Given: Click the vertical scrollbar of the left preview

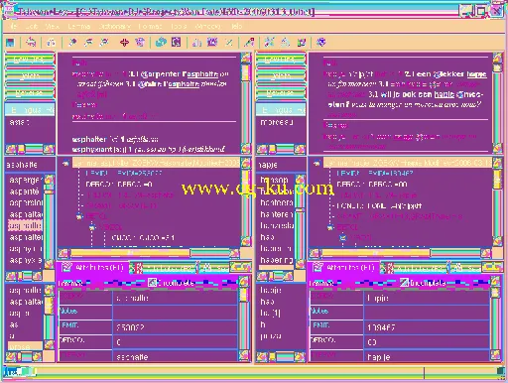Looking at the screenshot, I should pos(246,102).
